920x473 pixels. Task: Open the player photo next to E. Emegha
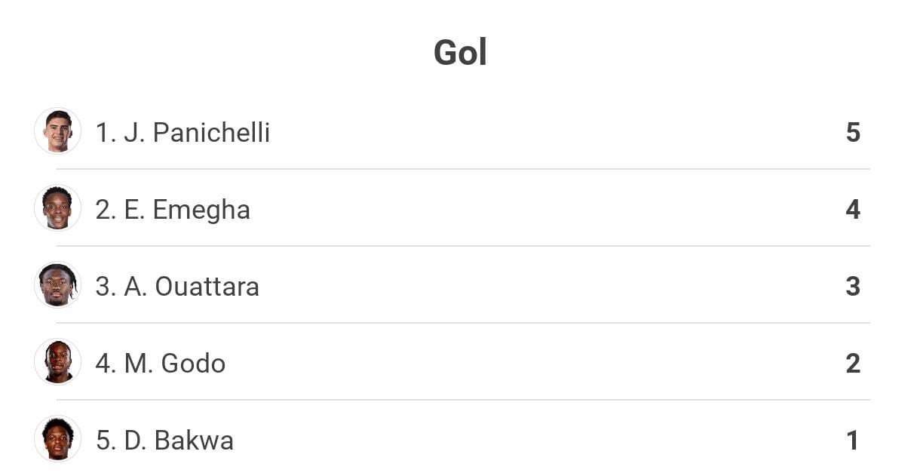point(58,208)
